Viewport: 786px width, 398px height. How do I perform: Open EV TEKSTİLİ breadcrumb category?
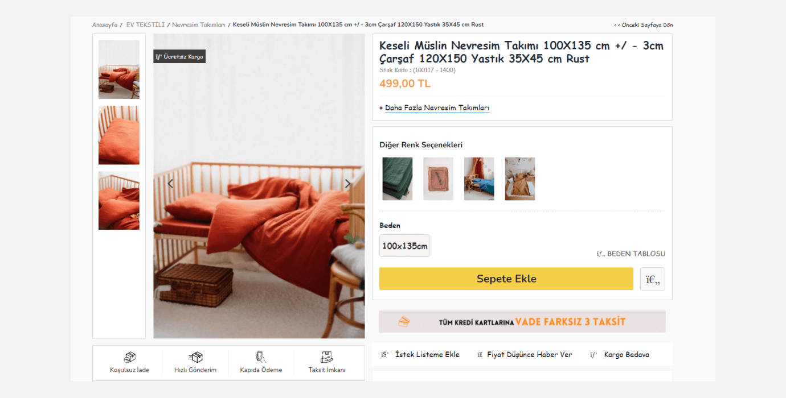145,25
